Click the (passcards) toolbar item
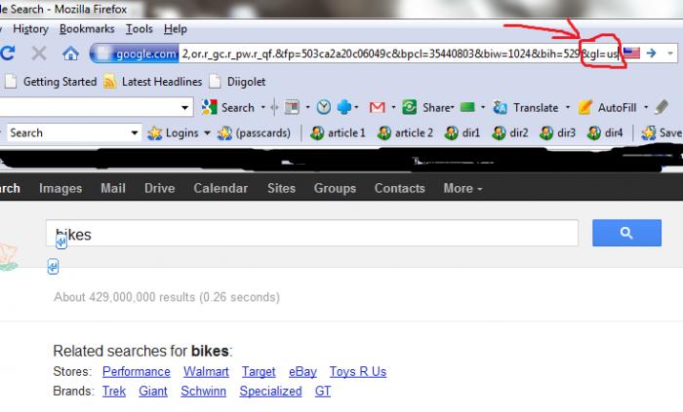This screenshot has height=412, width=683. 254,133
